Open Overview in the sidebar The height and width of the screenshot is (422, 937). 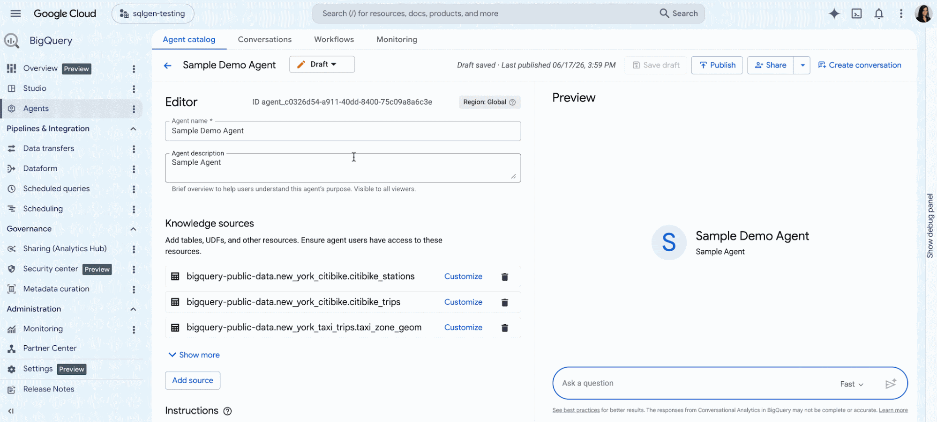click(40, 68)
